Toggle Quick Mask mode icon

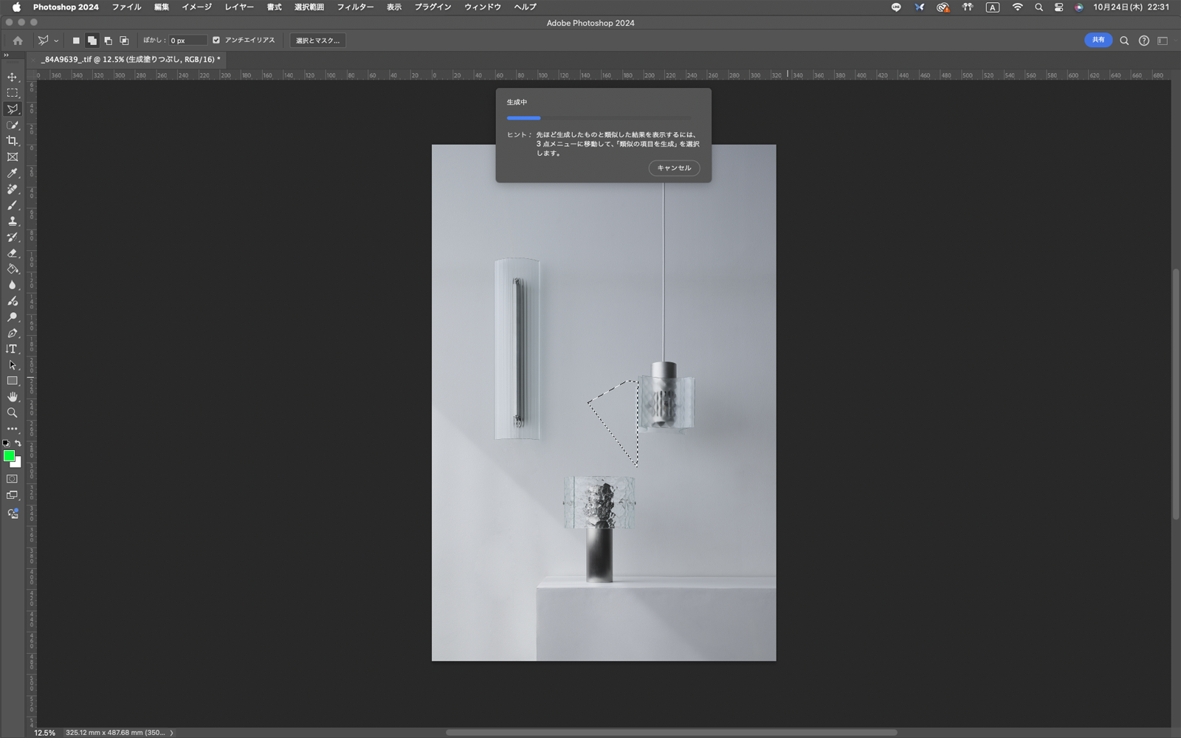pyautogui.click(x=13, y=479)
